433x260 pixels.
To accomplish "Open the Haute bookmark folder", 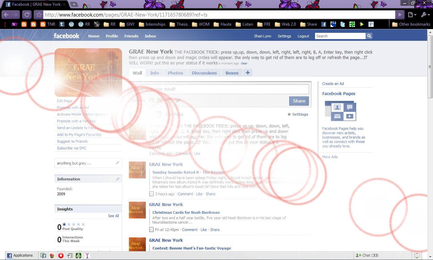I will 222,24.
